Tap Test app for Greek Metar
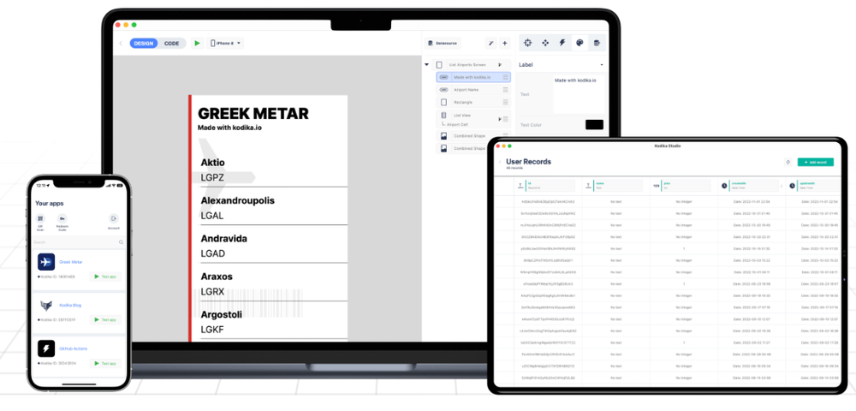 [x=105, y=277]
